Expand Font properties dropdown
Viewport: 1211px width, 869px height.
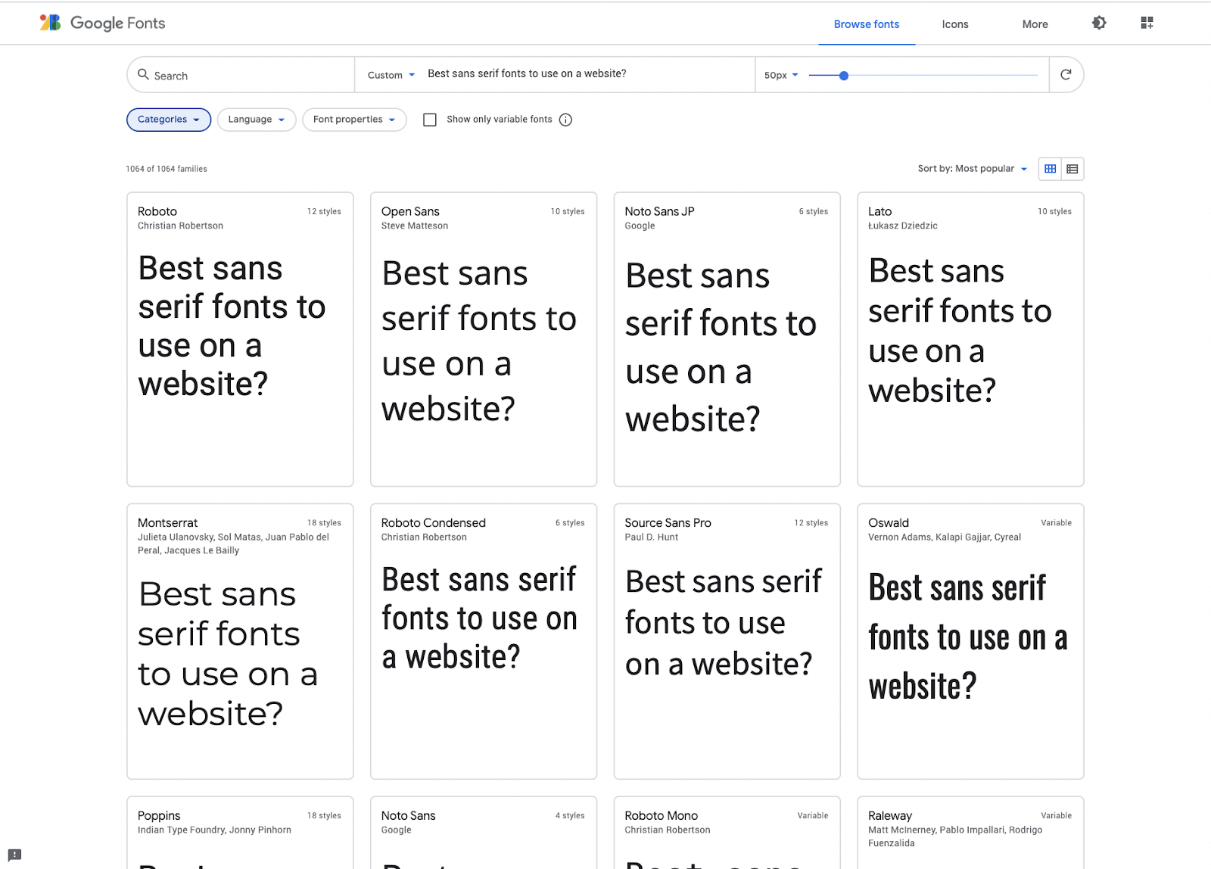[x=354, y=120]
